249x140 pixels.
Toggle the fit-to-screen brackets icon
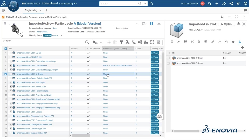point(152,42)
